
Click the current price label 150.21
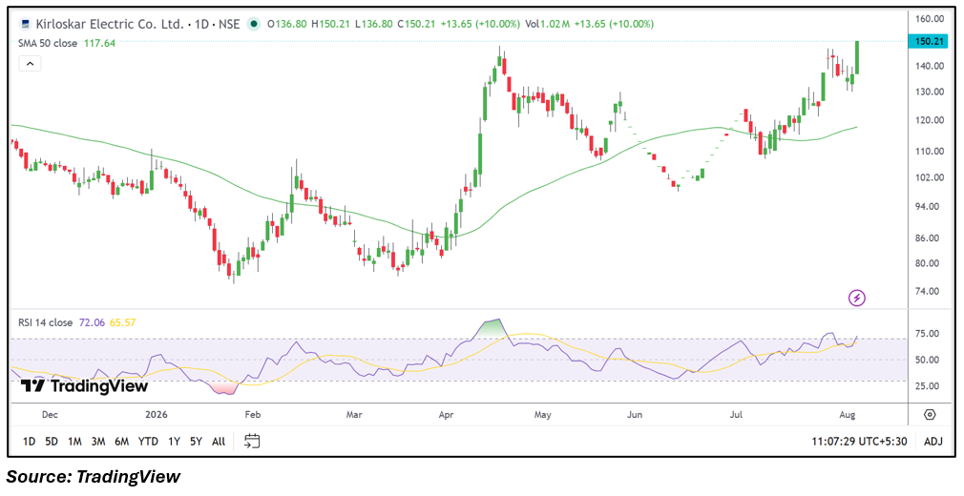(931, 41)
